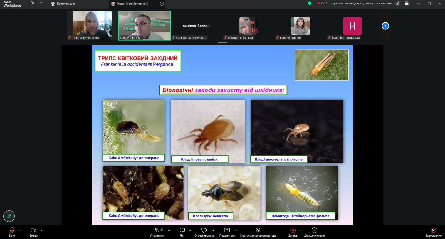Image resolution: width=445 pixels, height=239 pixels.
Task: Open Host tools shield icon
Action: [258, 232]
